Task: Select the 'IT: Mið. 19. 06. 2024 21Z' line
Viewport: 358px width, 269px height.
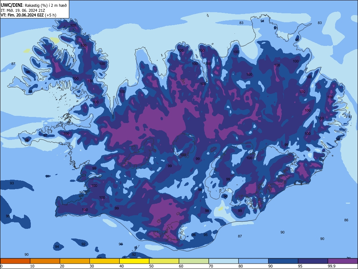Action: click(x=23, y=10)
